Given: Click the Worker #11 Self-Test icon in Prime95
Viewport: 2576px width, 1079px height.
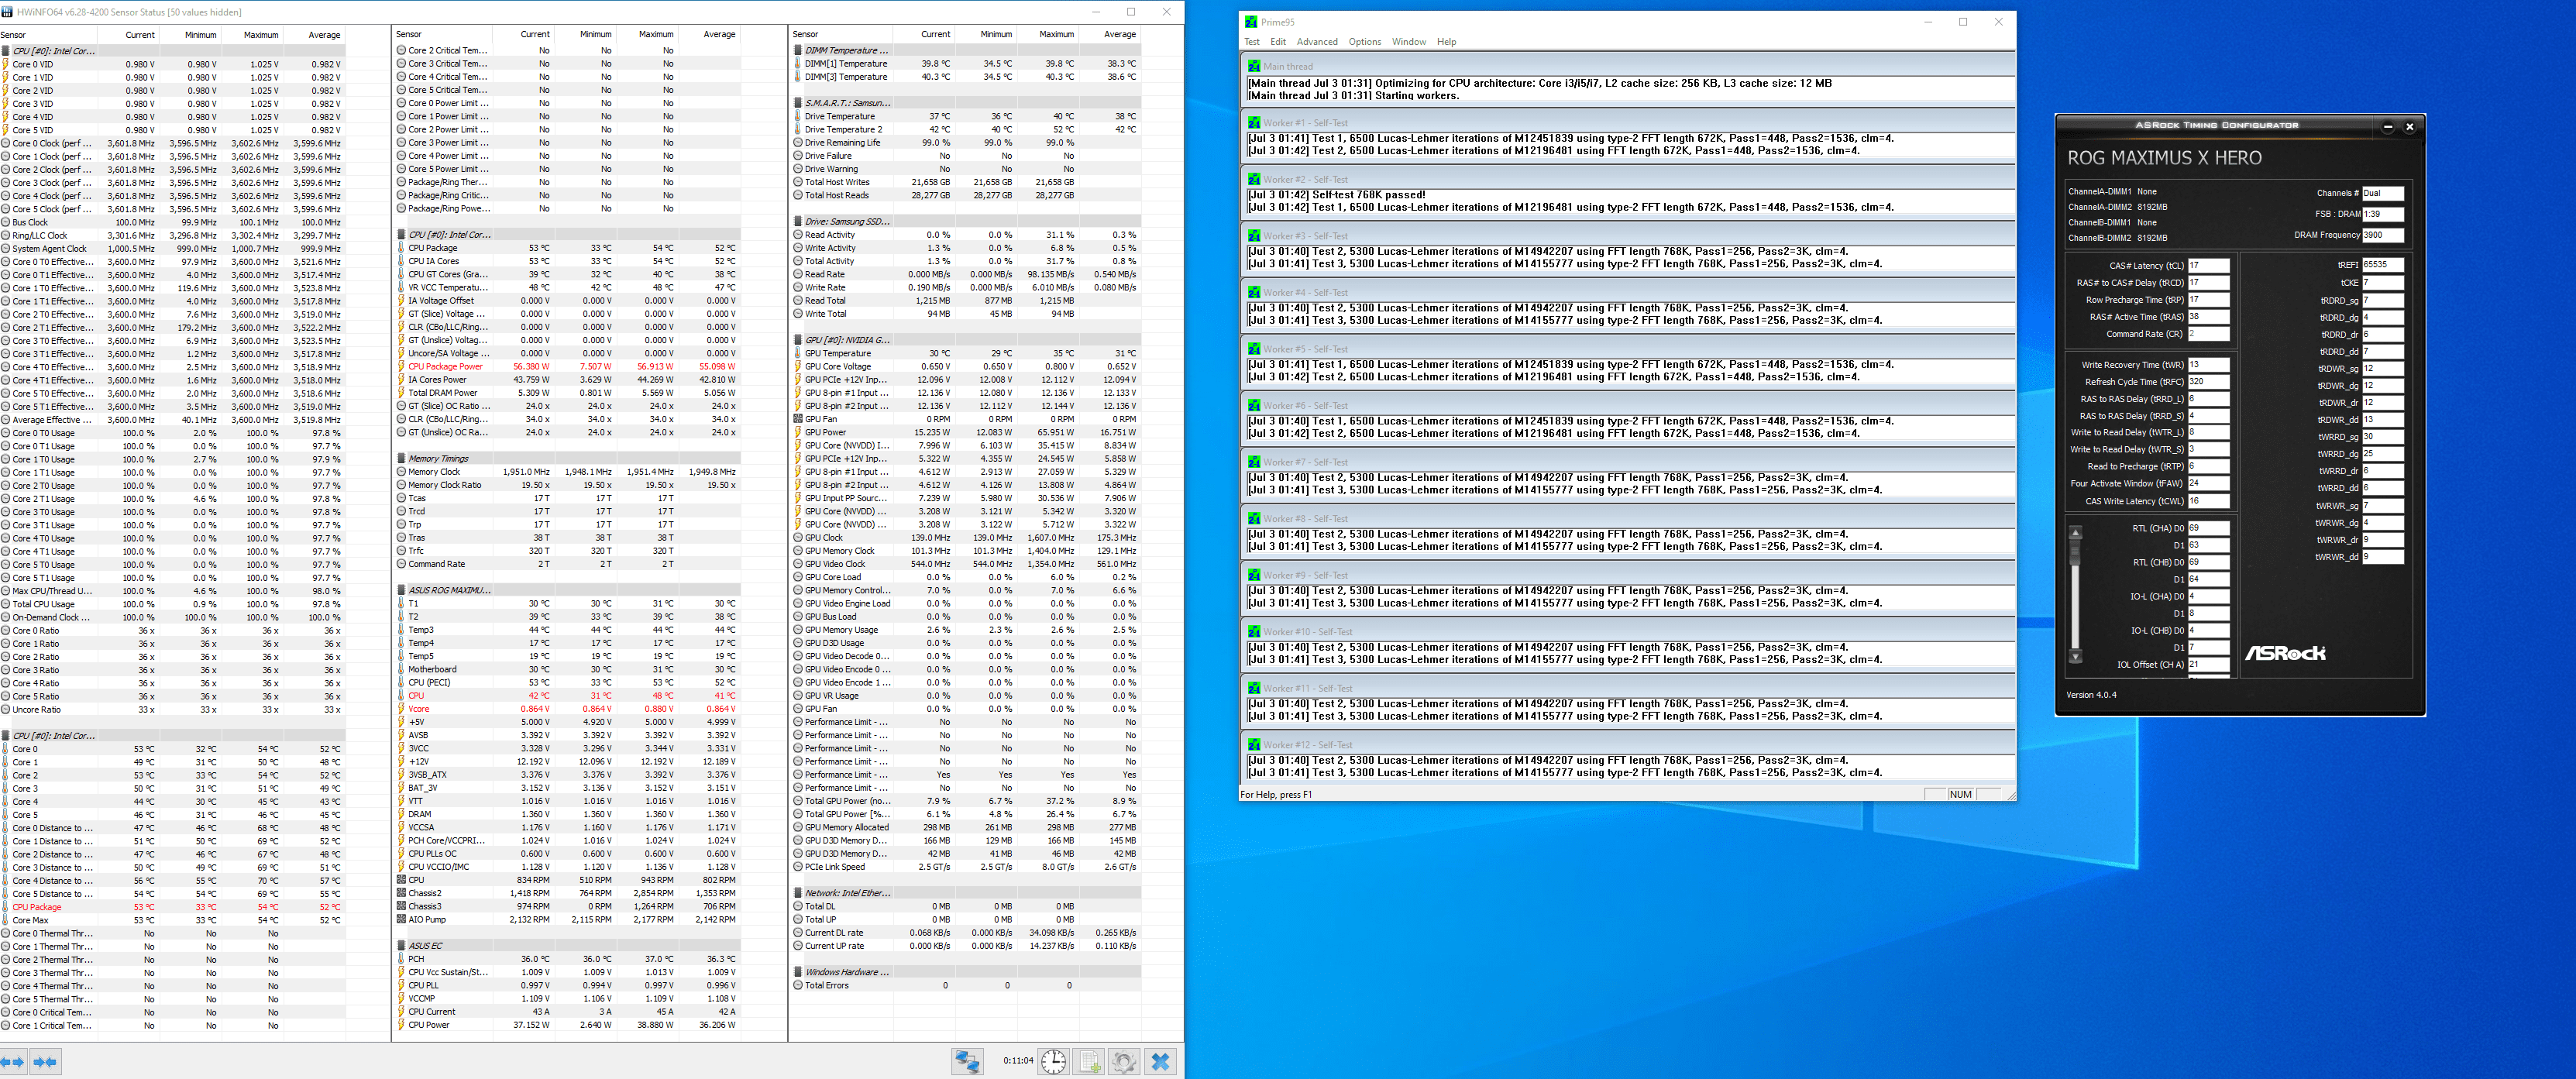Looking at the screenshot, I should [1253, 688].
